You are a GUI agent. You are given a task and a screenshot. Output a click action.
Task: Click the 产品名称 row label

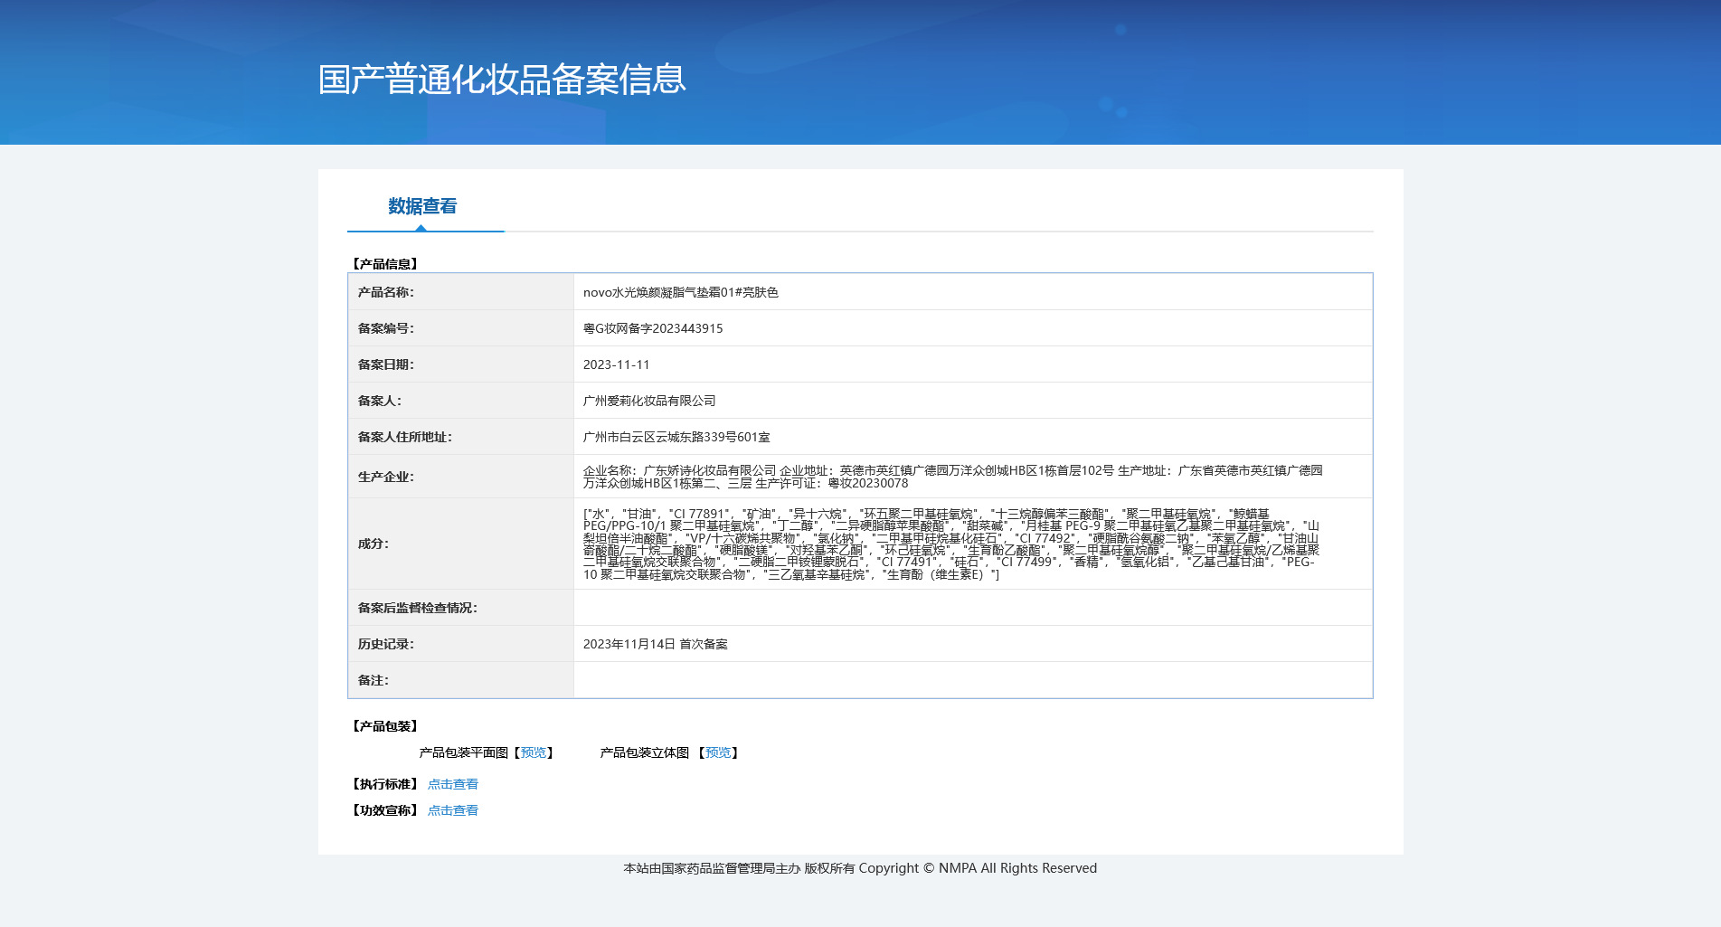click(x=386, y=292)
